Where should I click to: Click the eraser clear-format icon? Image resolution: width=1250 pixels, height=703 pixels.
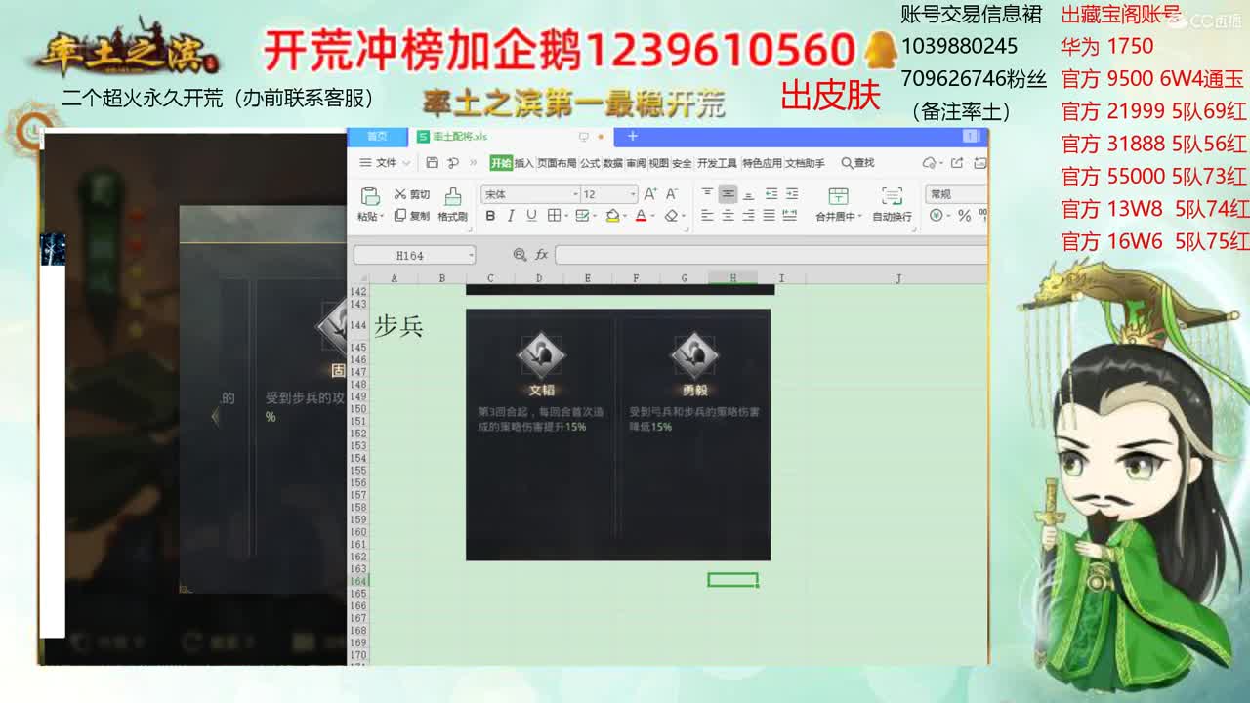click(672, 216)
